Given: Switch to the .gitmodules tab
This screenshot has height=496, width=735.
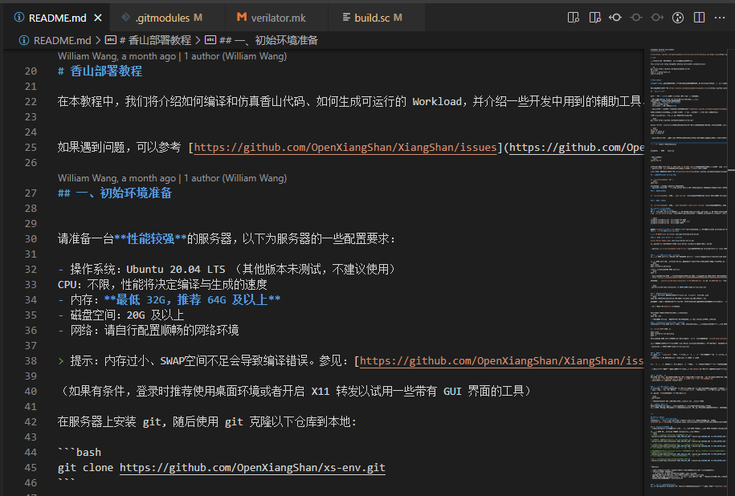Looking at the screenshot, I should coord(161,16).
